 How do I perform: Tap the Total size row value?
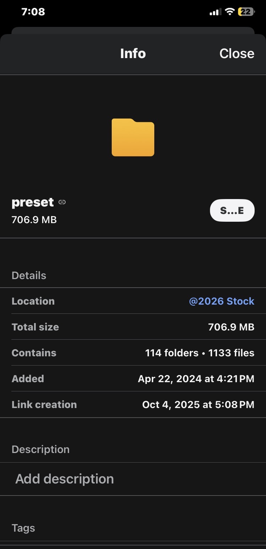click(x=231, y=327)
